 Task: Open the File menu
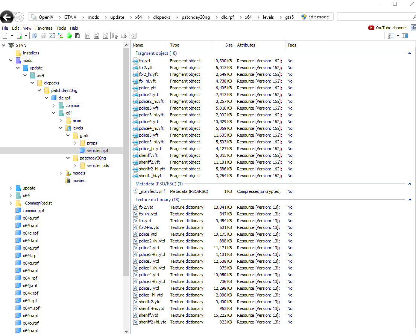pos(5,28)
